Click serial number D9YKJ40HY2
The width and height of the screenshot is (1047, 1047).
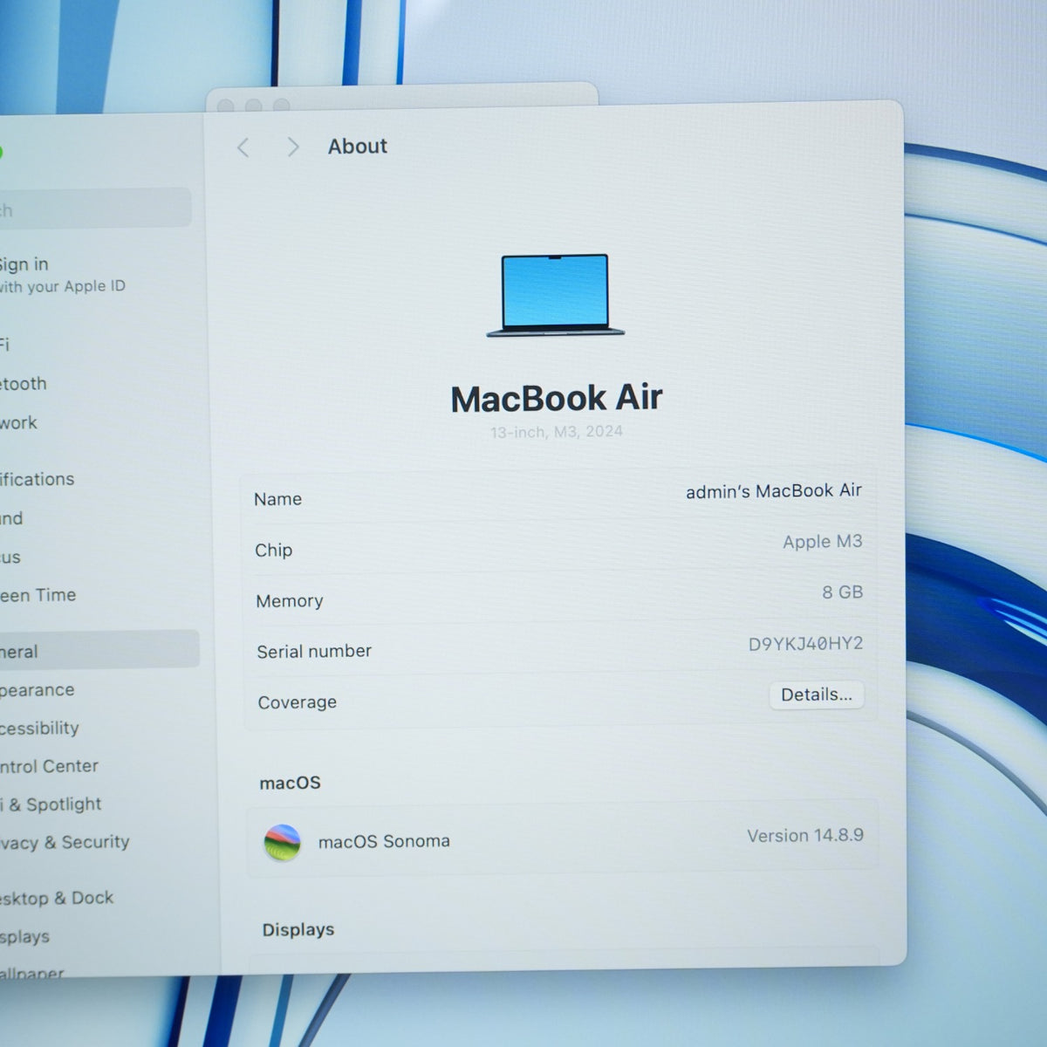(x=805, y=644)
